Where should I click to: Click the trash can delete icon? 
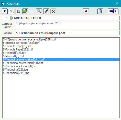tap(100, 11)
